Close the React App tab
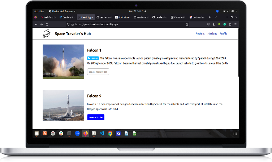272x162 pixels. tap(92, 17)
